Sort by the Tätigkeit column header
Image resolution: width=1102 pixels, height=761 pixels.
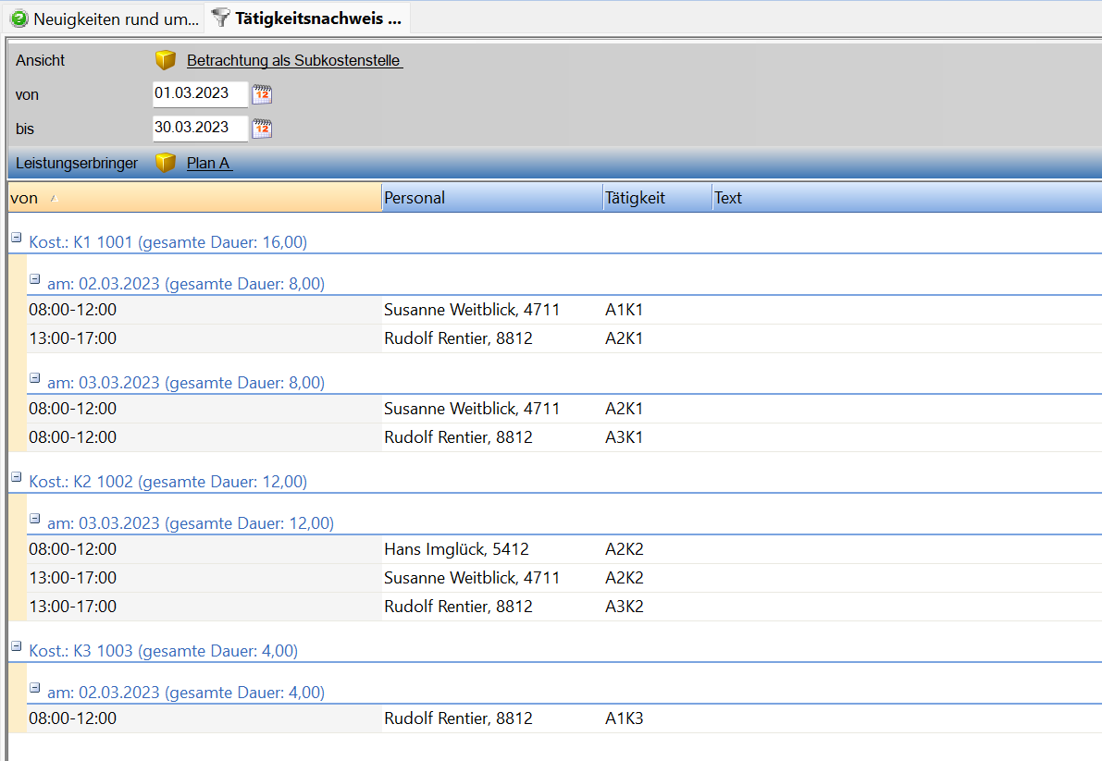click(656, 198)
